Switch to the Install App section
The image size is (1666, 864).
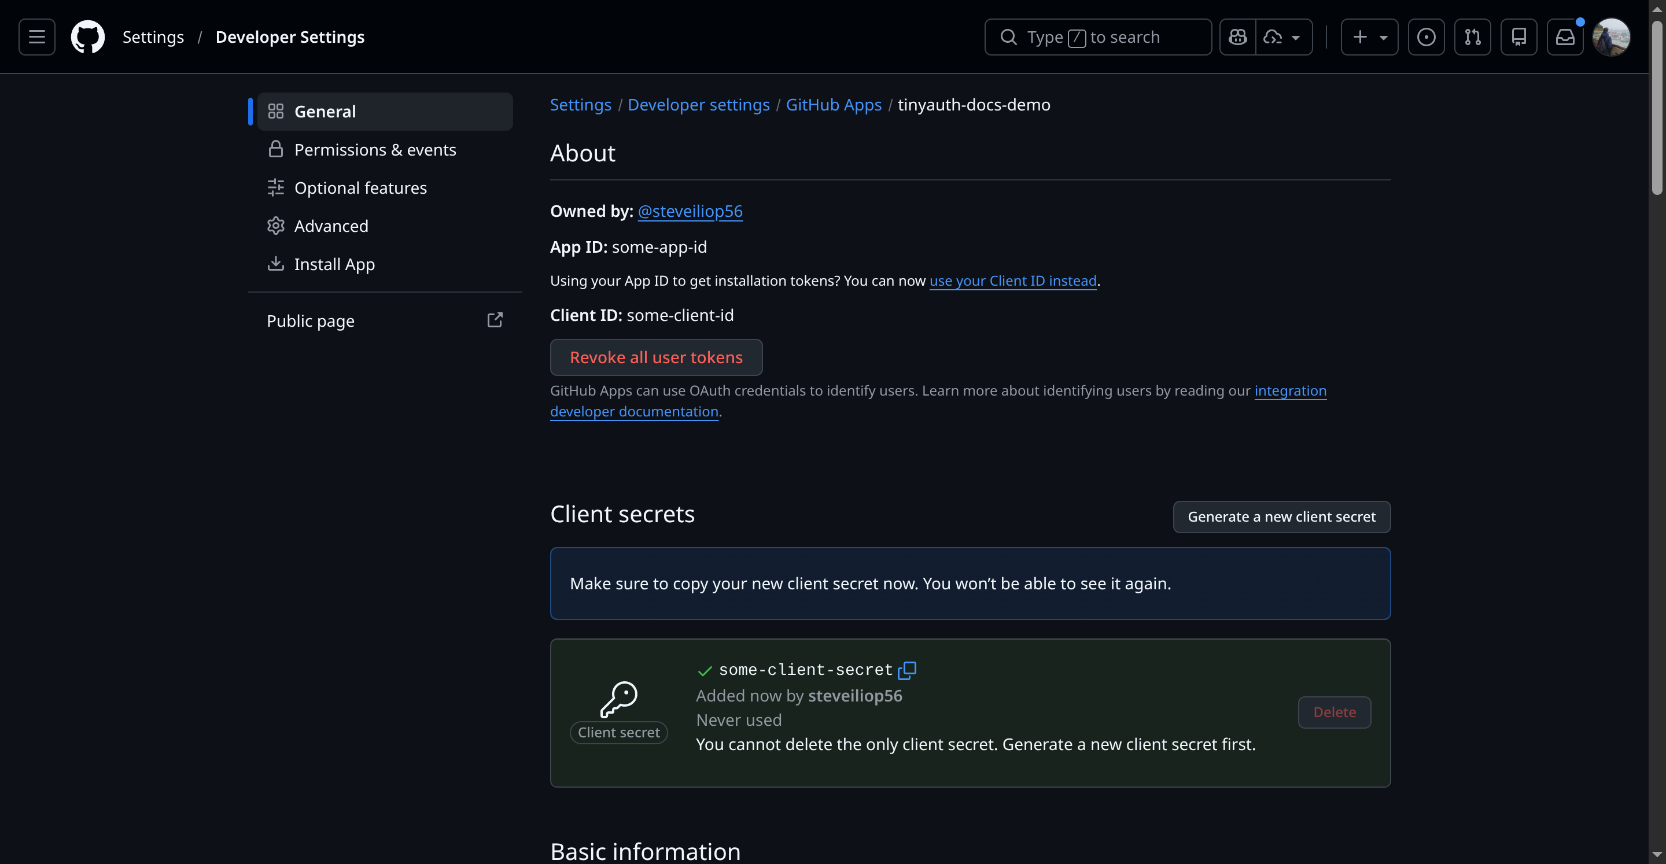(334, 264)
